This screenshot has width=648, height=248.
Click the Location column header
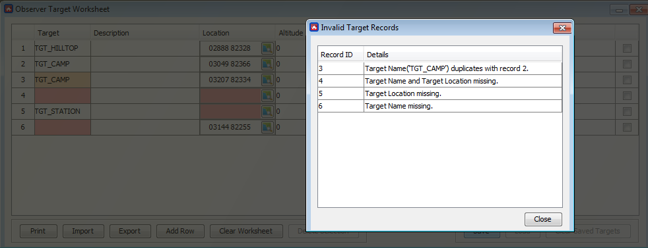coord(237,33)
